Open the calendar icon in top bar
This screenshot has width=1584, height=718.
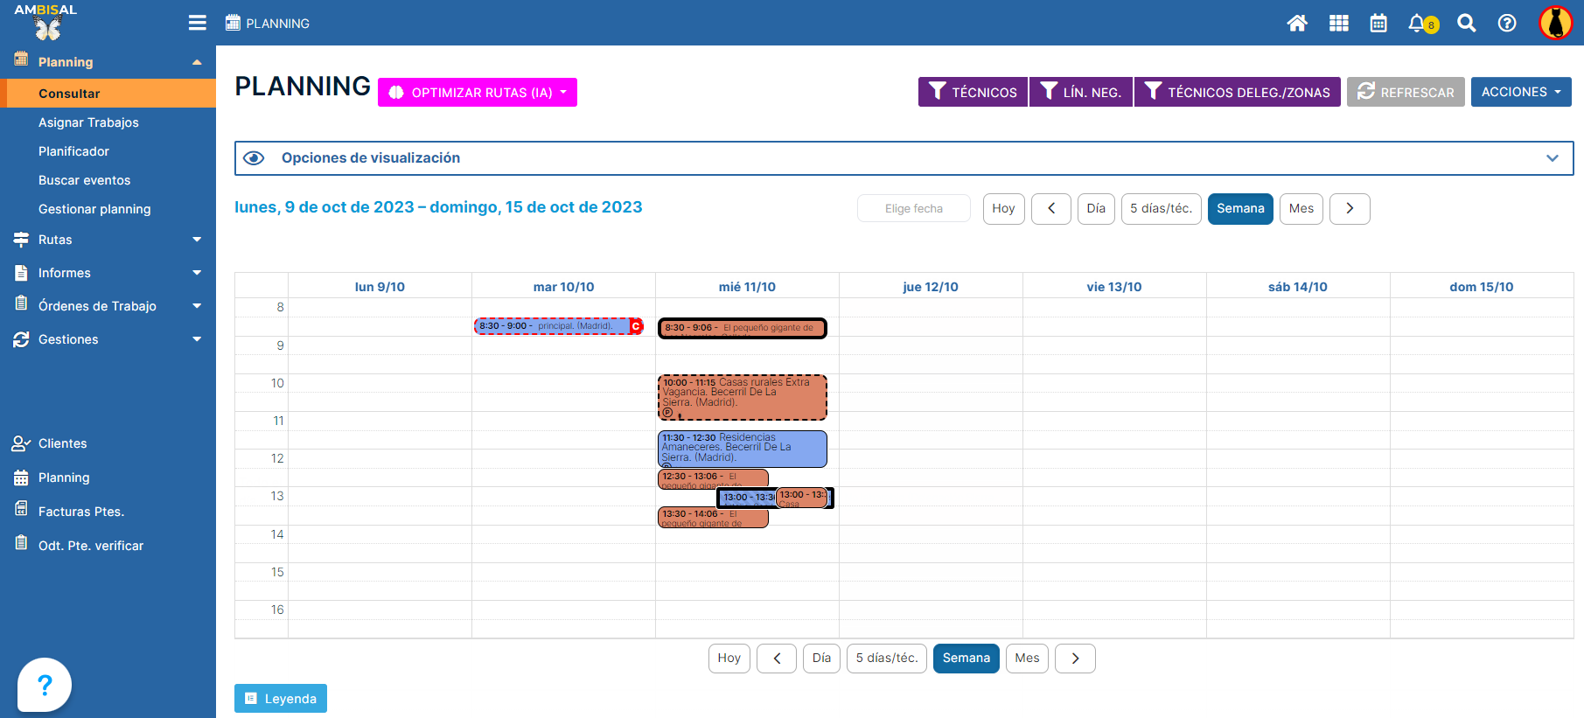tap(1378, 24)
